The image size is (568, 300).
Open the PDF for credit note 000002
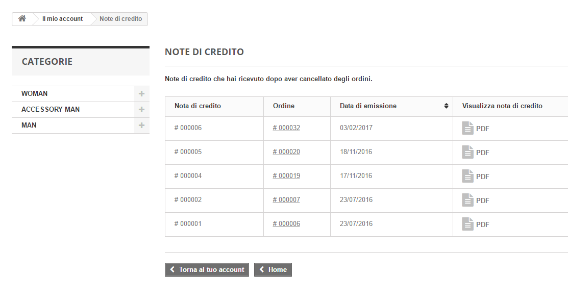pyautogui.click(x=482, y=200)
